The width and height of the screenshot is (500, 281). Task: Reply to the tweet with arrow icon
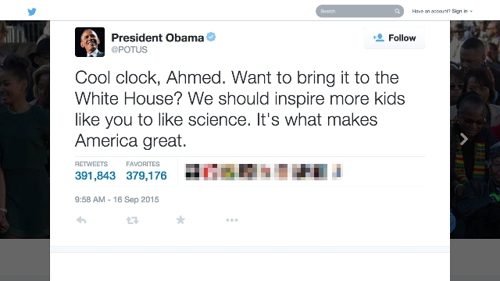coord(81,220)
